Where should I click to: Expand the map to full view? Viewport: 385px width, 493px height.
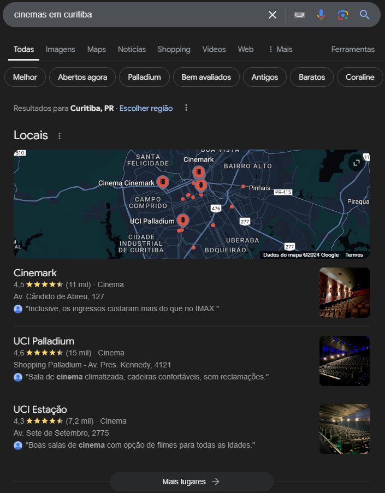coord(357,163)
